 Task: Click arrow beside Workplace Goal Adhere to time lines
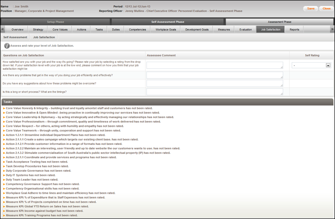tap(4, 193)
